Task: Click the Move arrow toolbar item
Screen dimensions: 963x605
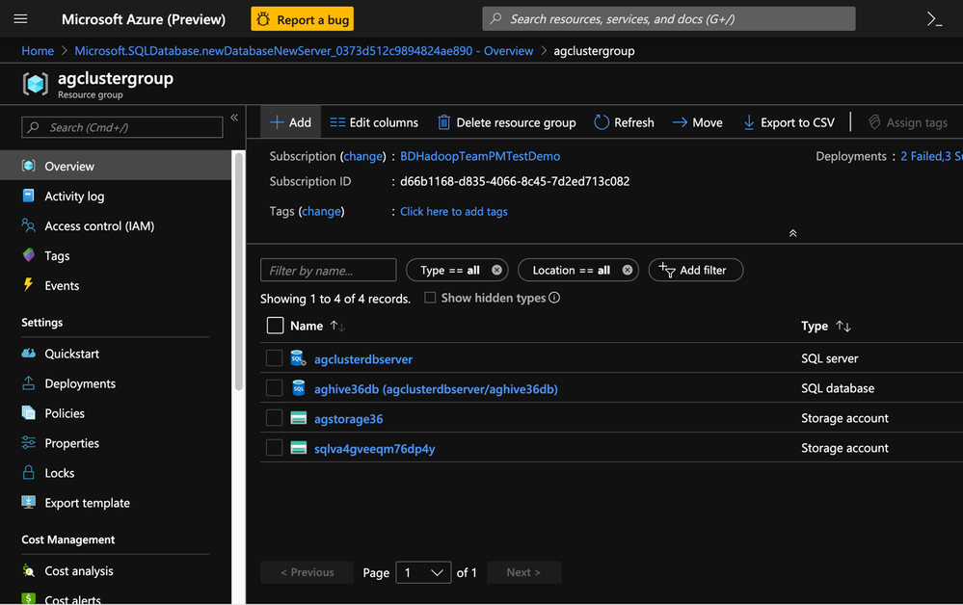Action: click(680, 122)
